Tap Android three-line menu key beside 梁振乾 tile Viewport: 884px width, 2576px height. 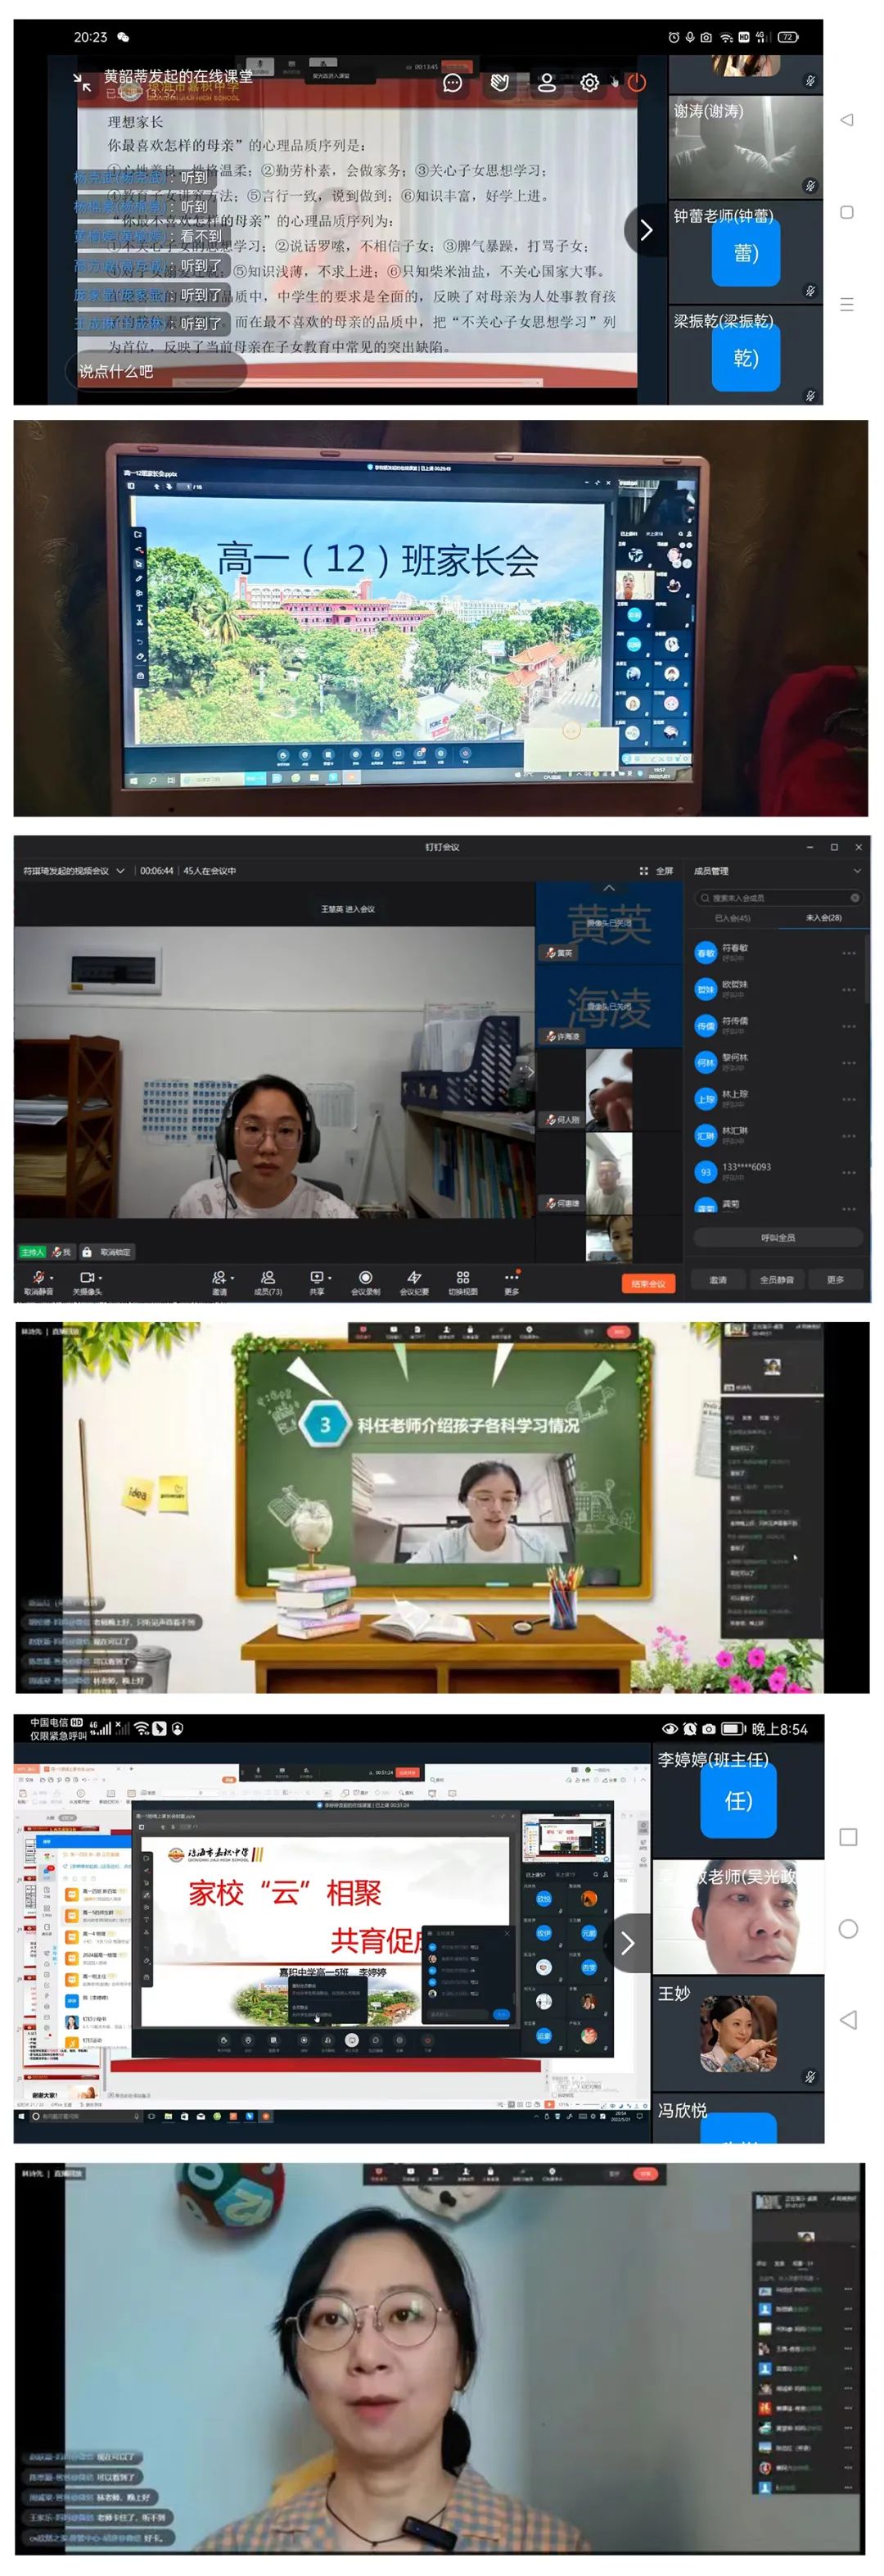pyautogui.click(x=847, y=305)
